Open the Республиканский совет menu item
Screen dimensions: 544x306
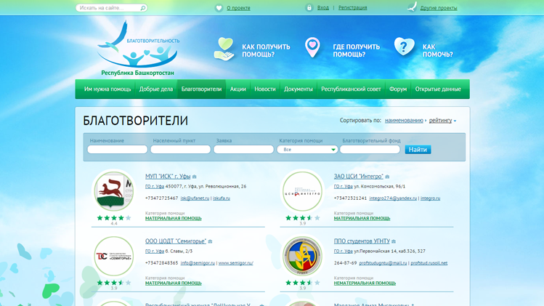click(x=351, y=89)
